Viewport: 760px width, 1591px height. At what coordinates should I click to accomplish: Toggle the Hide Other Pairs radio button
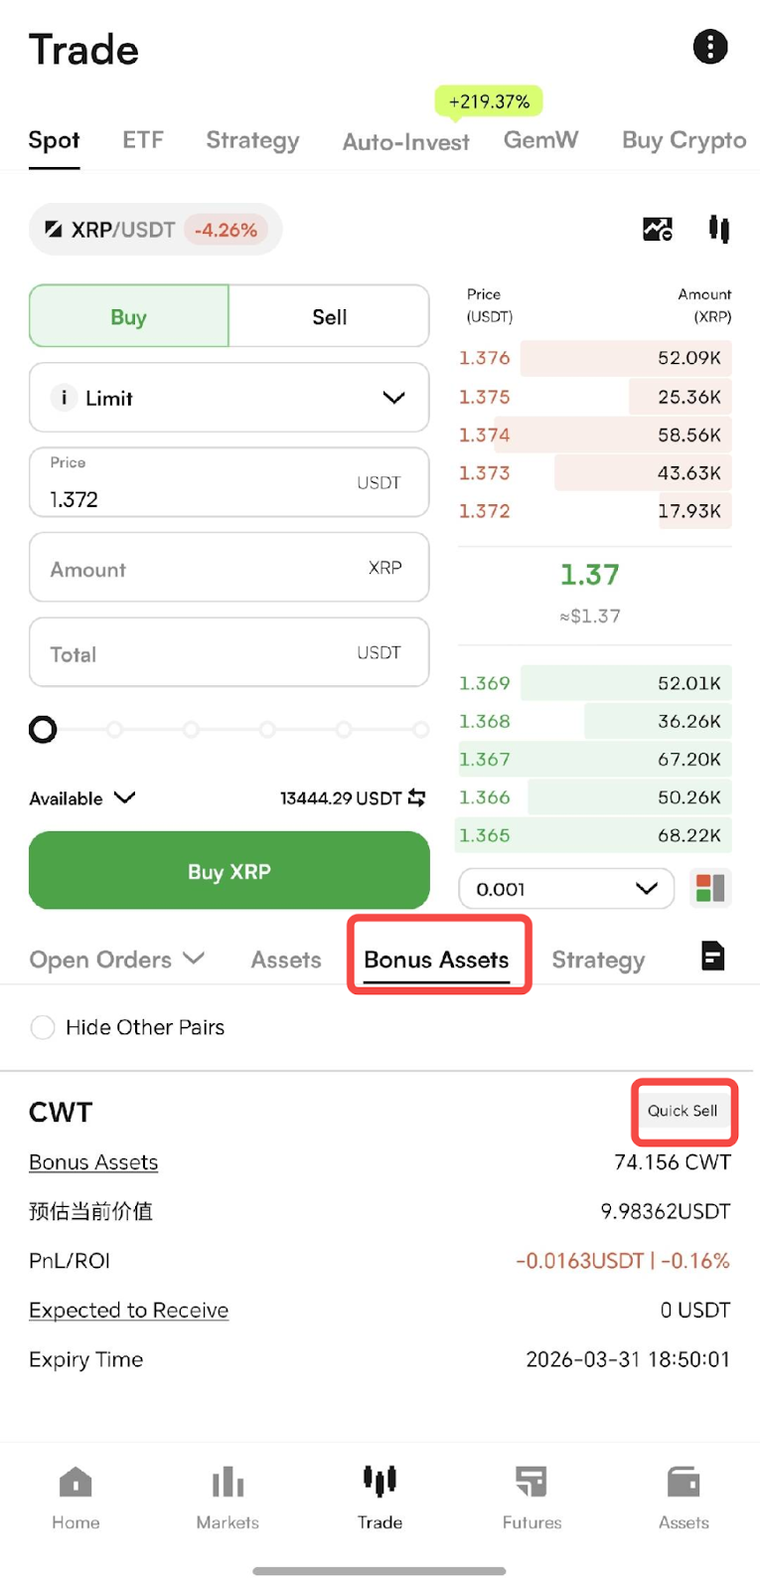click(43, 1027)
